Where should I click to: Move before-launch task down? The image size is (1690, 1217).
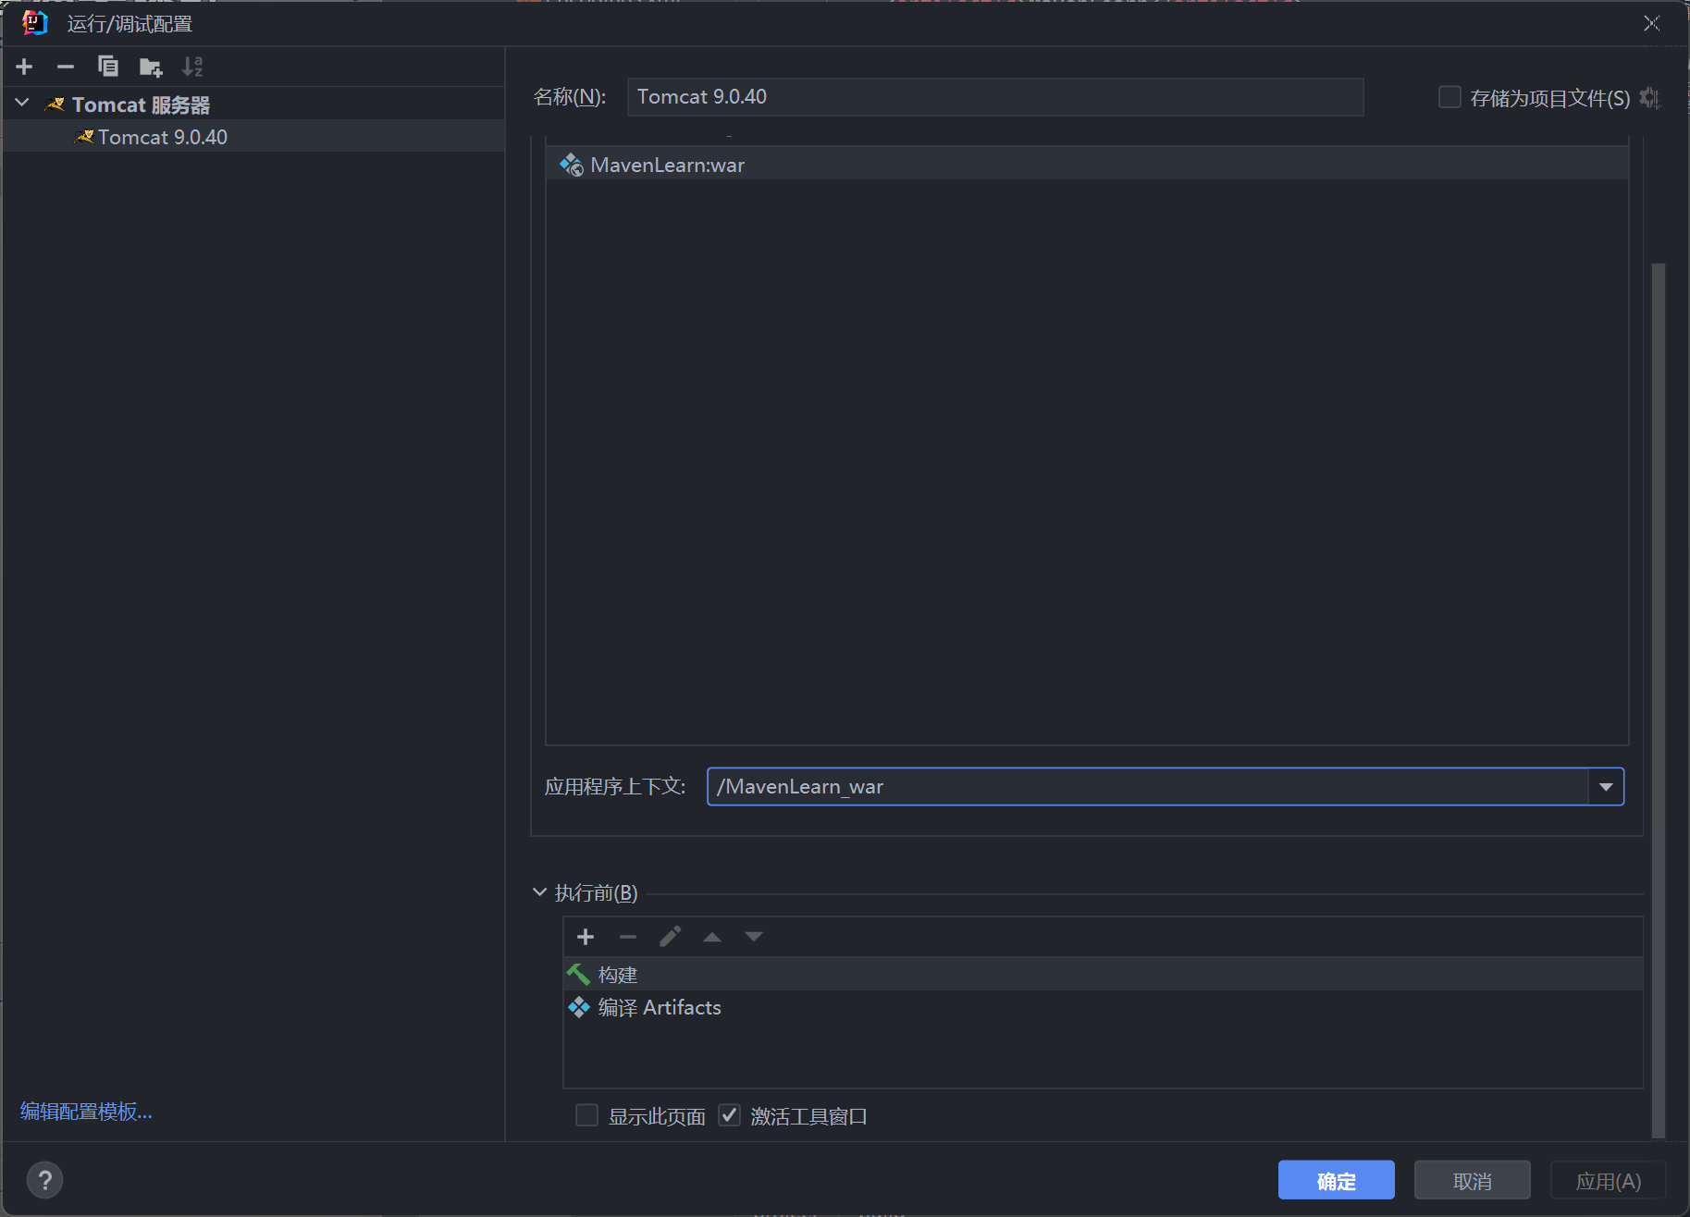coord(754,937)
